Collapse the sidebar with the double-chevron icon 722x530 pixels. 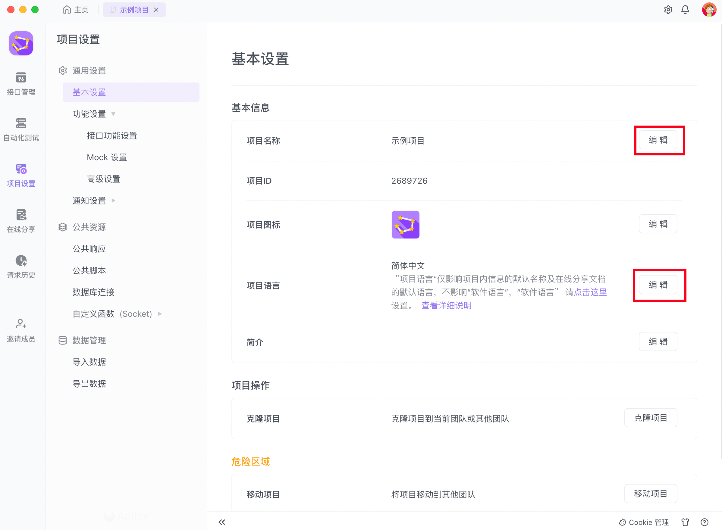pyautogui.click(x=222, y=522)
